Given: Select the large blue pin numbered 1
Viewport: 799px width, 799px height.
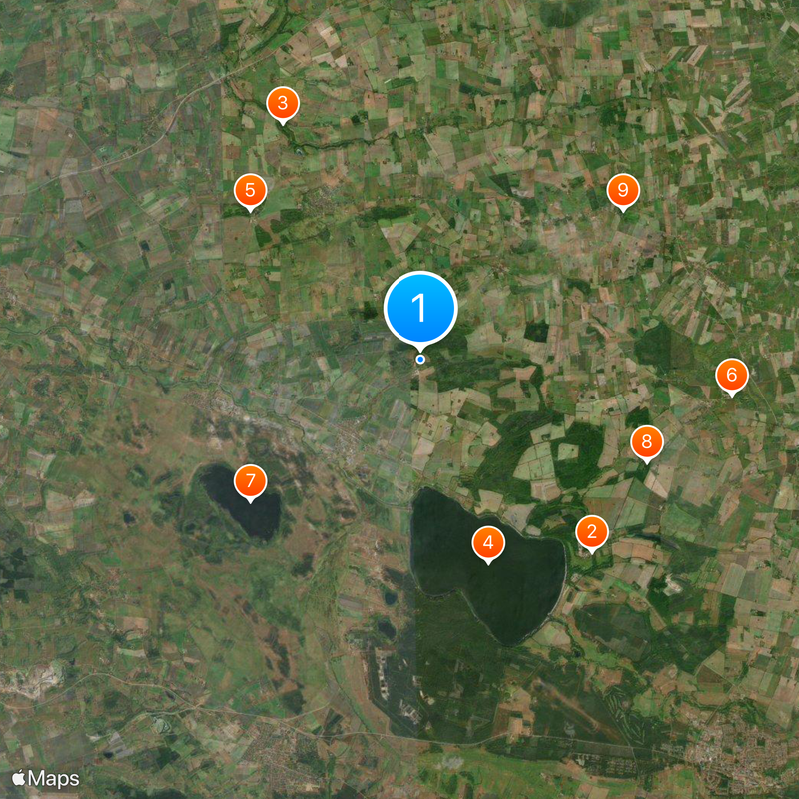Looking at the screenshot, I should (x=420, y=308).
